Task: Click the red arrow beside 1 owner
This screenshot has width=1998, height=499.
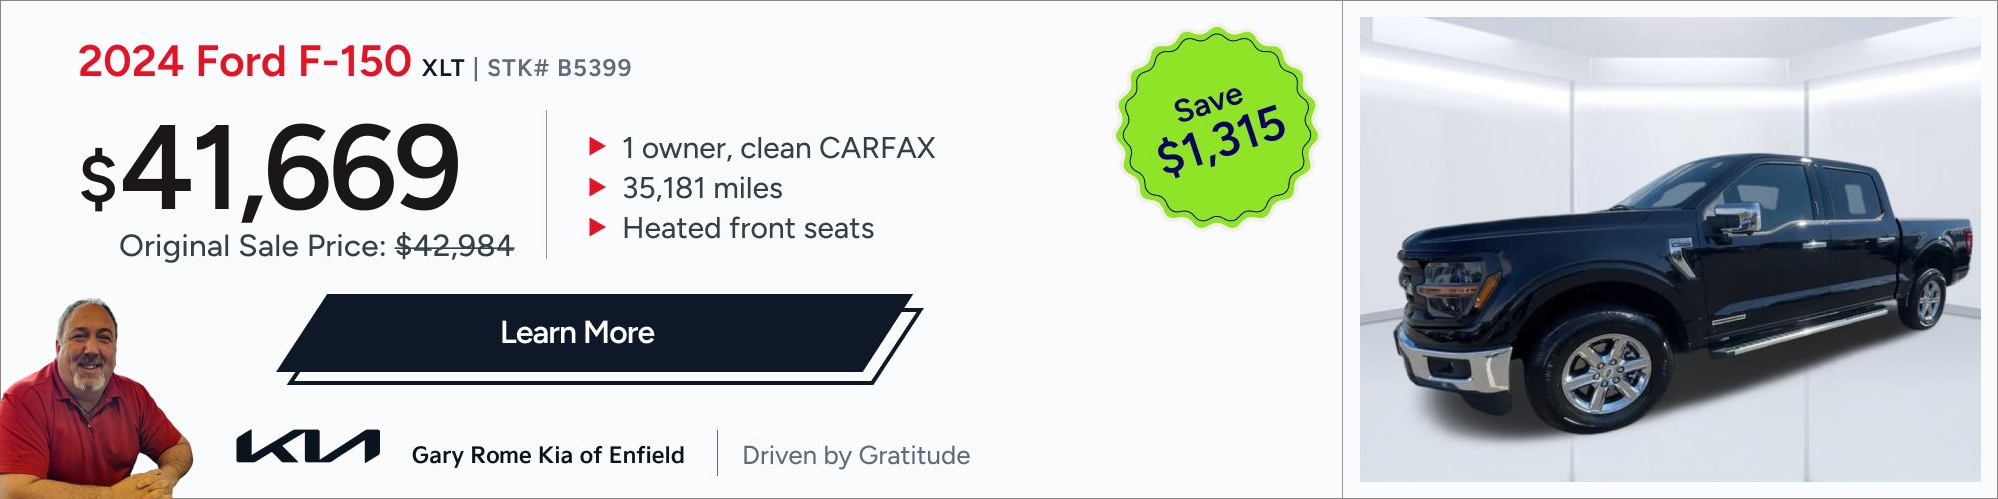Action: tap(597, 147)
